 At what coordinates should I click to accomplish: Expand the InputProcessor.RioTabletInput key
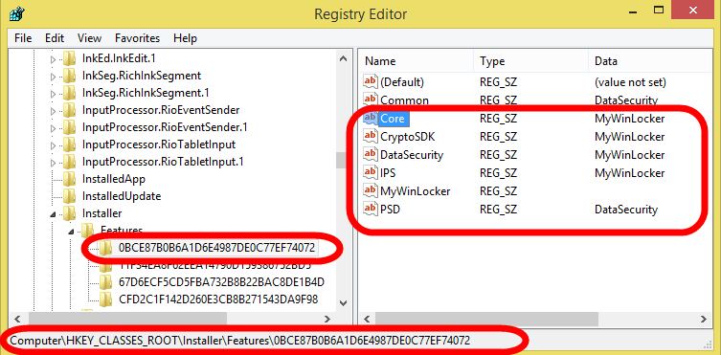point(53,145)
